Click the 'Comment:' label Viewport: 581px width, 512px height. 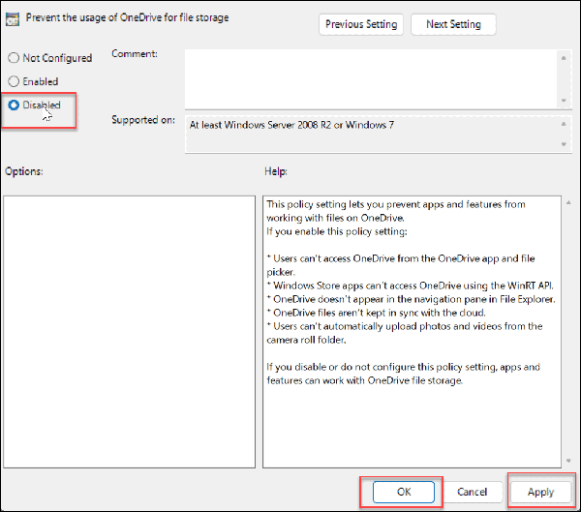tap(135, 54)
